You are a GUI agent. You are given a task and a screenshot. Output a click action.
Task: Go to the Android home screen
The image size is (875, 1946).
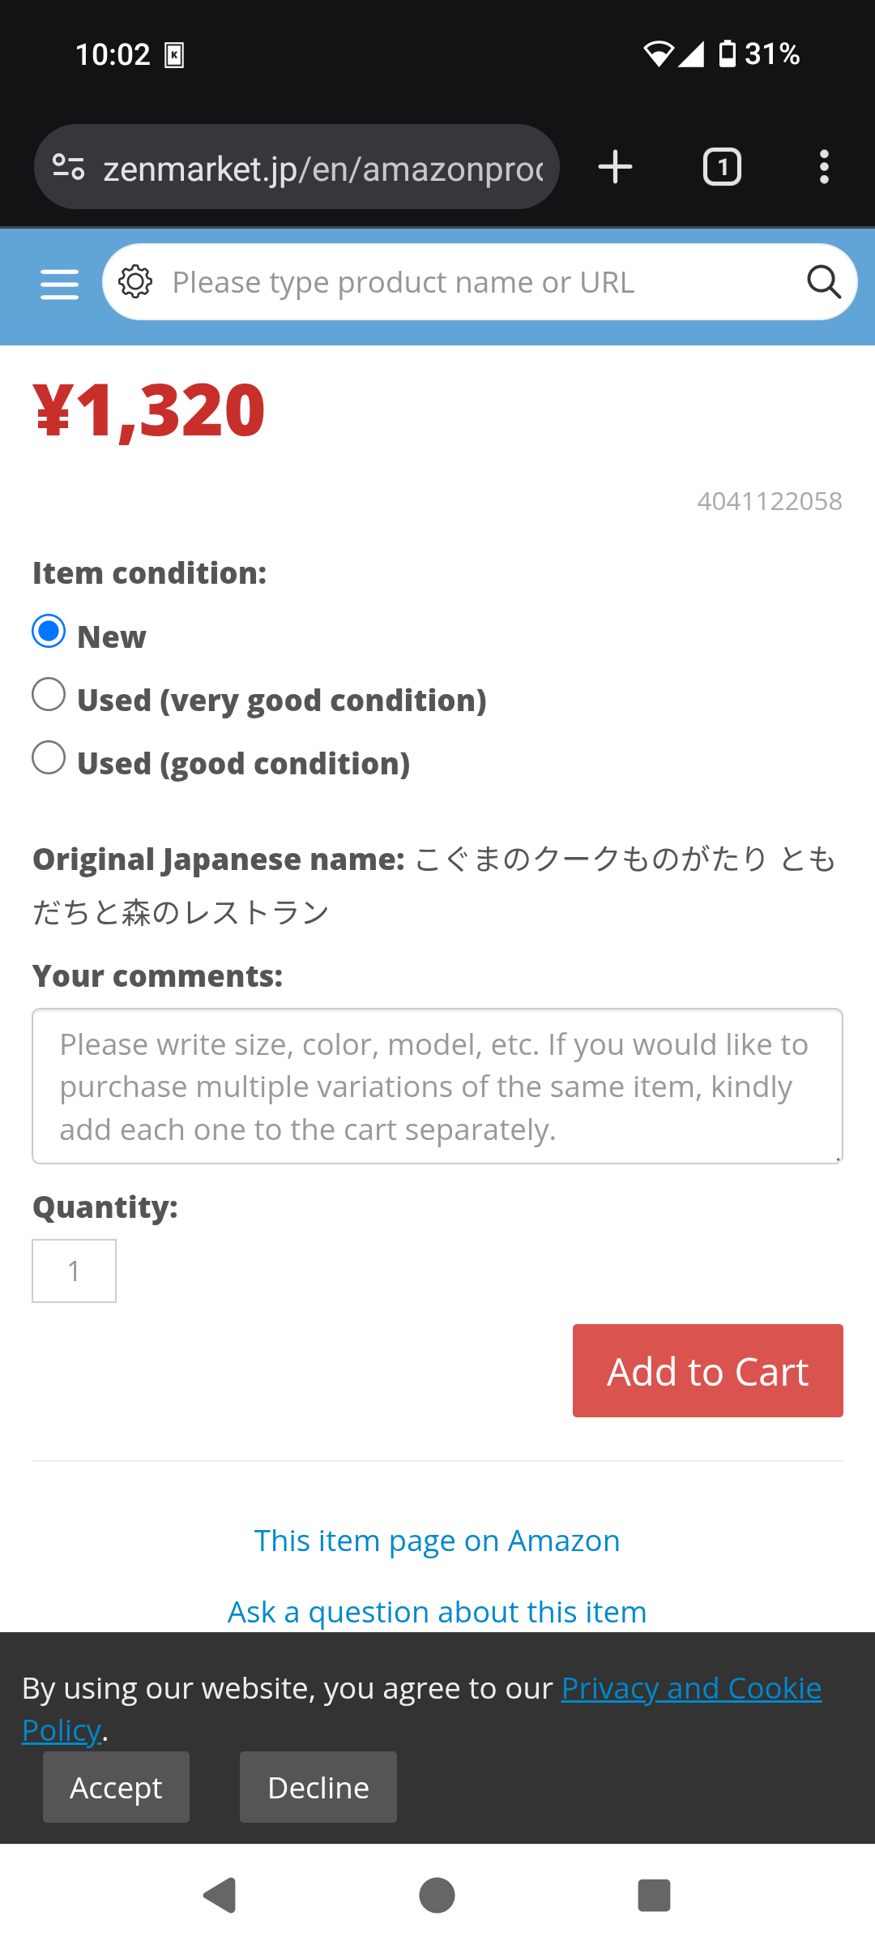pyautogui.click(x=437, y=1895)
